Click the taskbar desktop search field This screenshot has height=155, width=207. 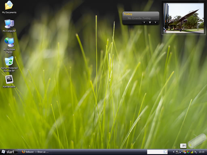[x=155, y=152]
